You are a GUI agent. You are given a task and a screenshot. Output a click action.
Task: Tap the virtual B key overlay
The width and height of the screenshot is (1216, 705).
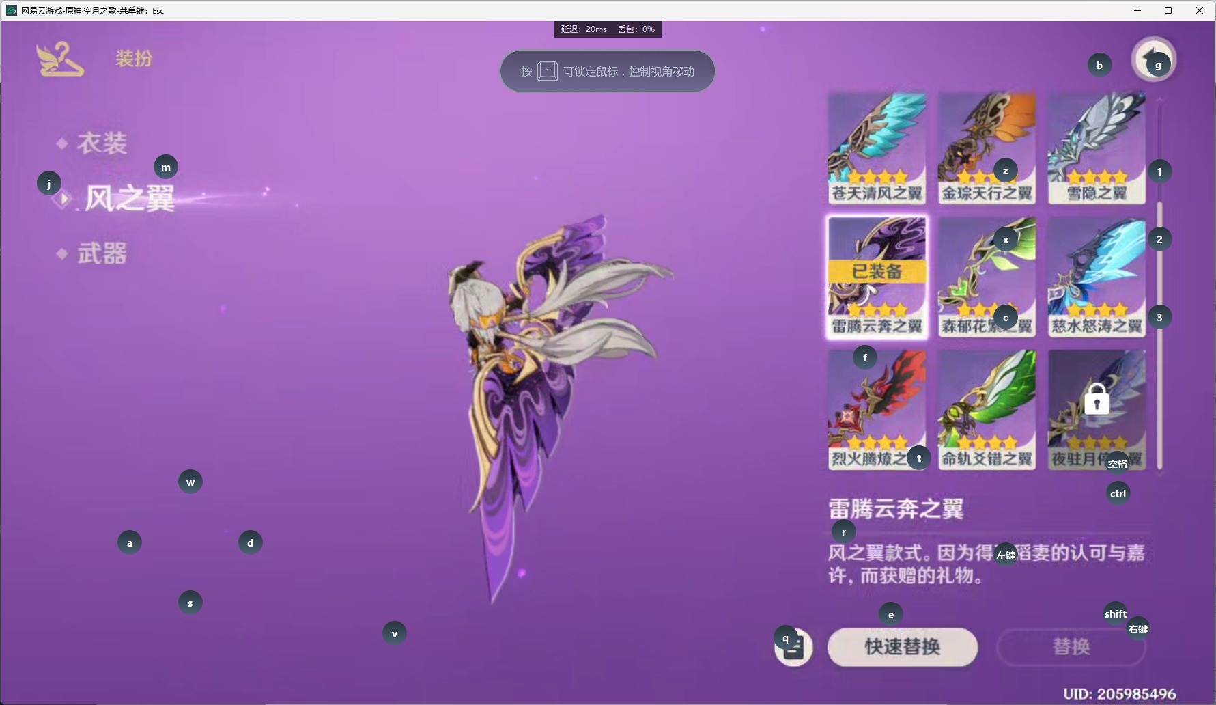tap(1100, 65)
